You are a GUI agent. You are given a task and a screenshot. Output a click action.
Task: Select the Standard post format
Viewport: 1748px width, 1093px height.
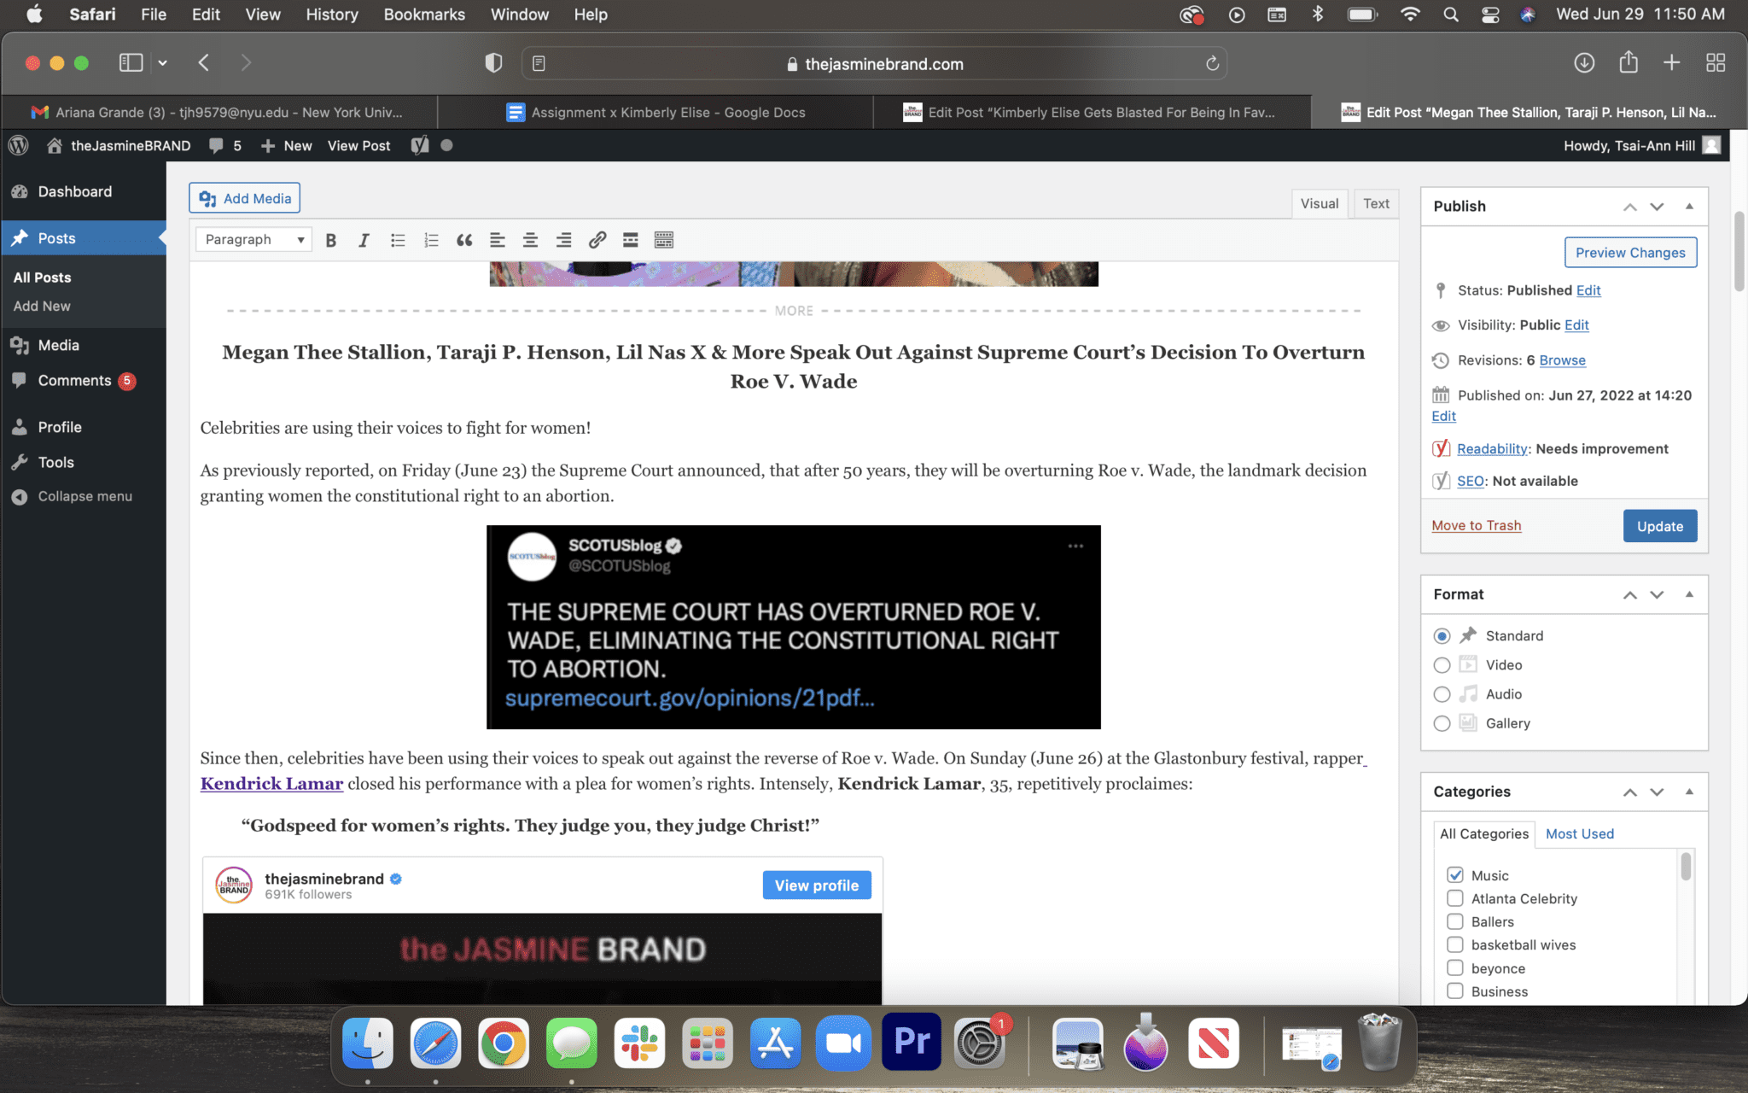[1442, 636]
